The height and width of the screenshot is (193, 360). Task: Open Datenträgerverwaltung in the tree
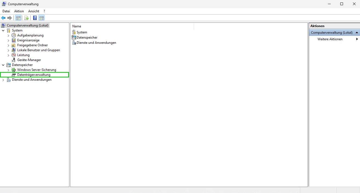click(x=34, y=75)
